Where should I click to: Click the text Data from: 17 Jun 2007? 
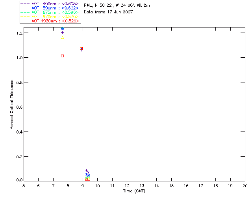[x=109, y=12]
